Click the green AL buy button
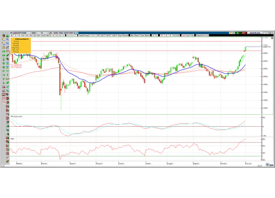 pos(238,33)
